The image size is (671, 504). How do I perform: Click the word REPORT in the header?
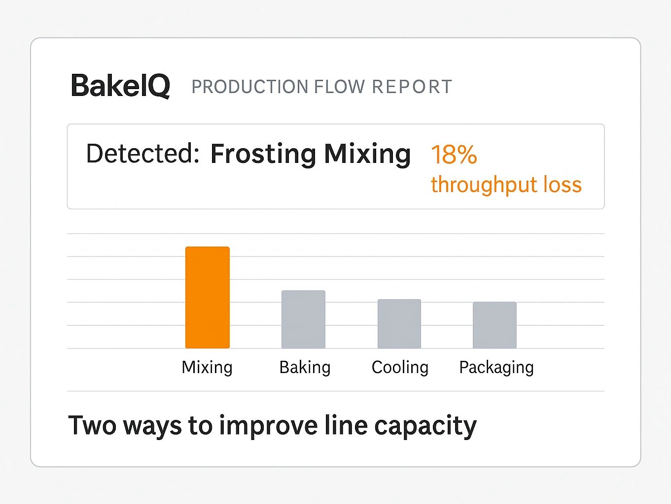pos(412,87)
